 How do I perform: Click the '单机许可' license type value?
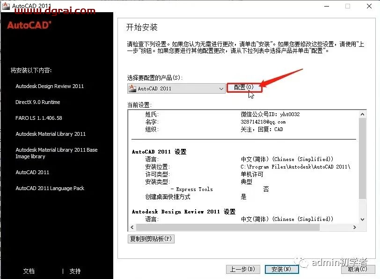click(252, 174)
